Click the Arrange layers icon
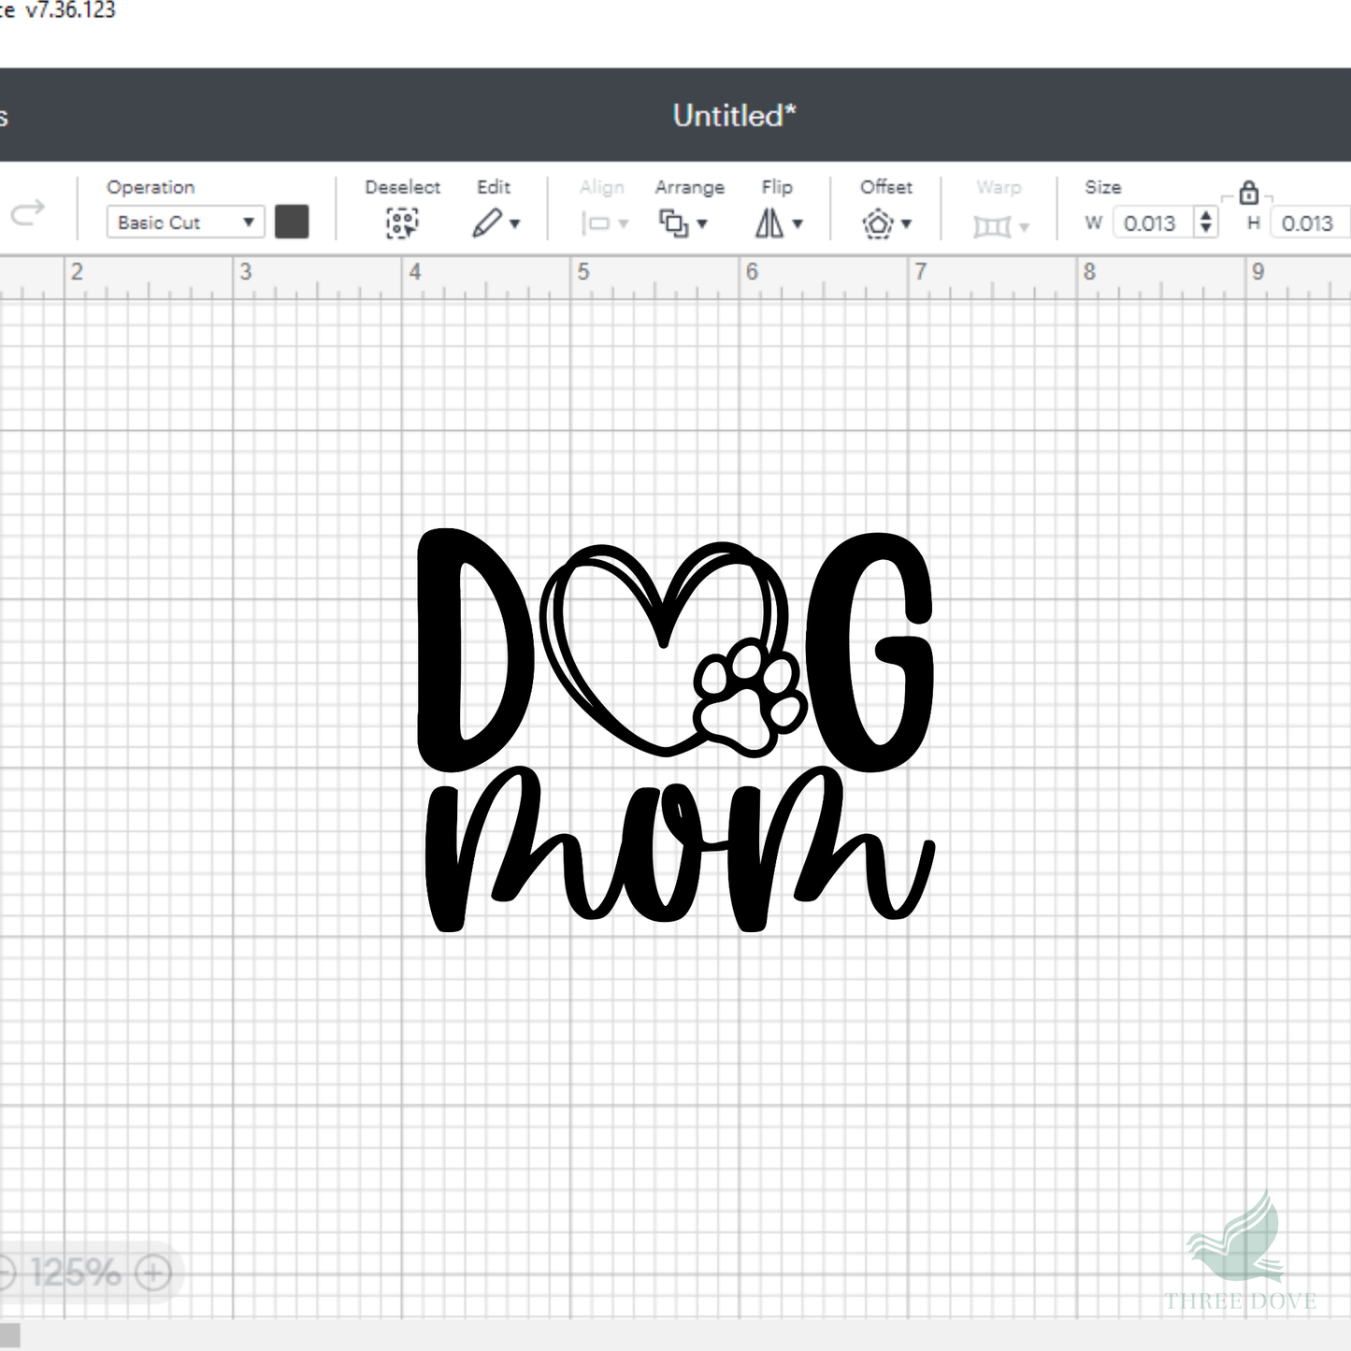 (673, 223)
